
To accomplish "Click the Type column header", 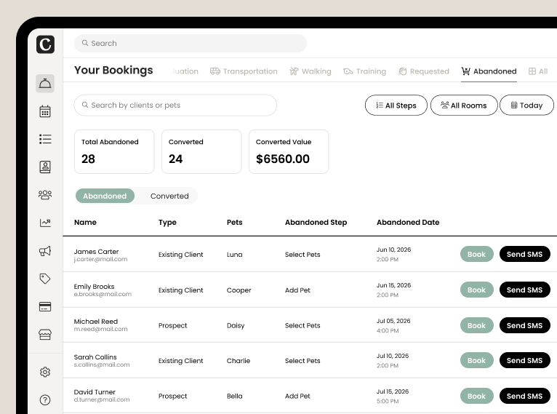I will (x=167, y=223).
